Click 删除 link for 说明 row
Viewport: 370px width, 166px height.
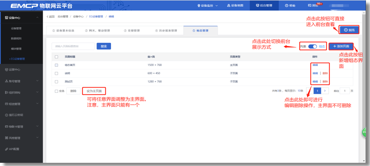(x=325, y=73)
